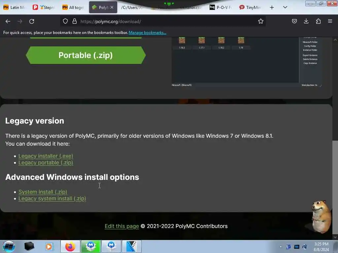
Task: Reload the page with the refresh icon
Action: [32, 21]
